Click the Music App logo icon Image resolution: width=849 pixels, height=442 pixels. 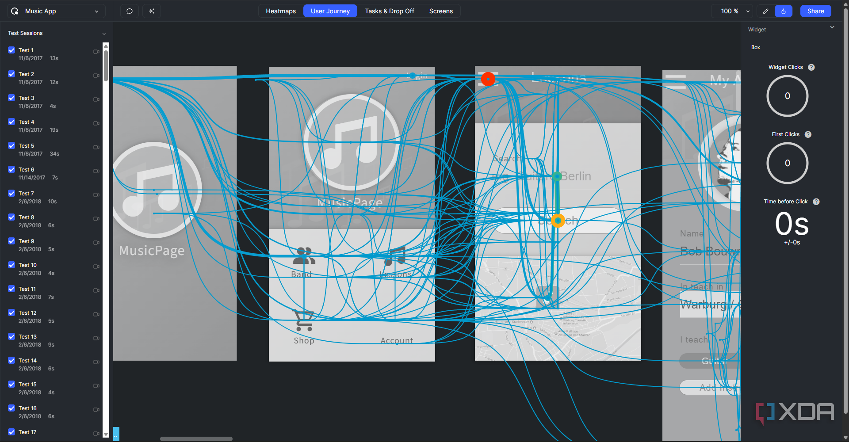15,11
